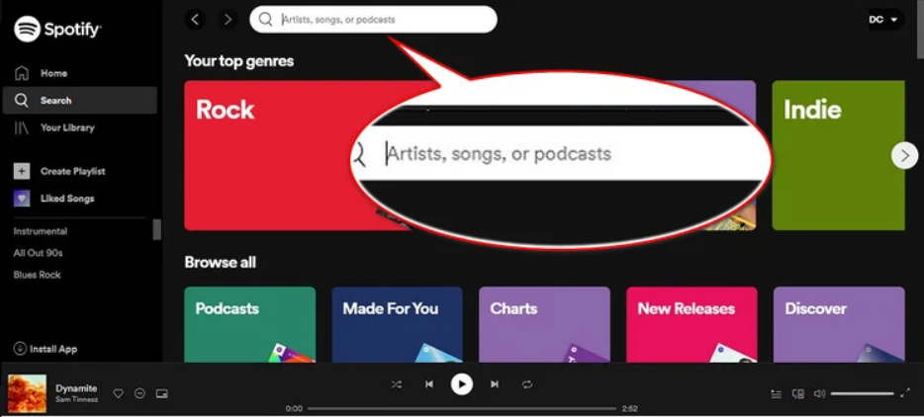Open the play queue

[x=777, y=394]
